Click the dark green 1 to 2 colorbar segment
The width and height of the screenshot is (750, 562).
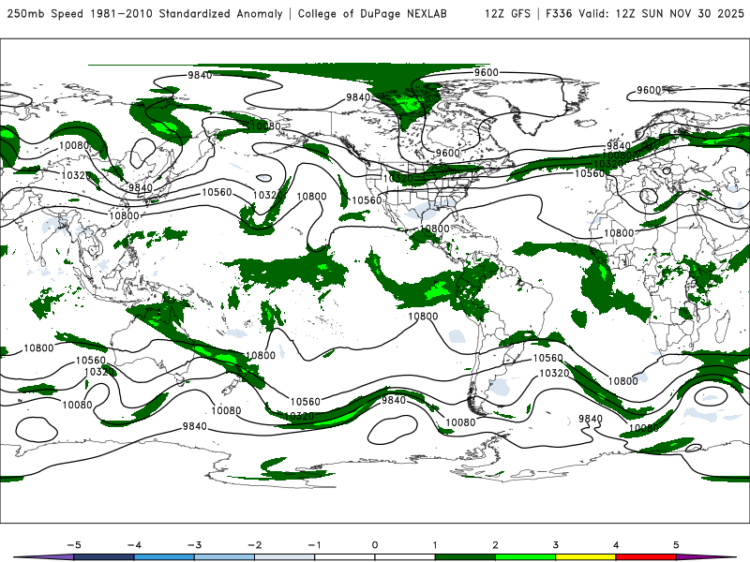pos(465,557)
